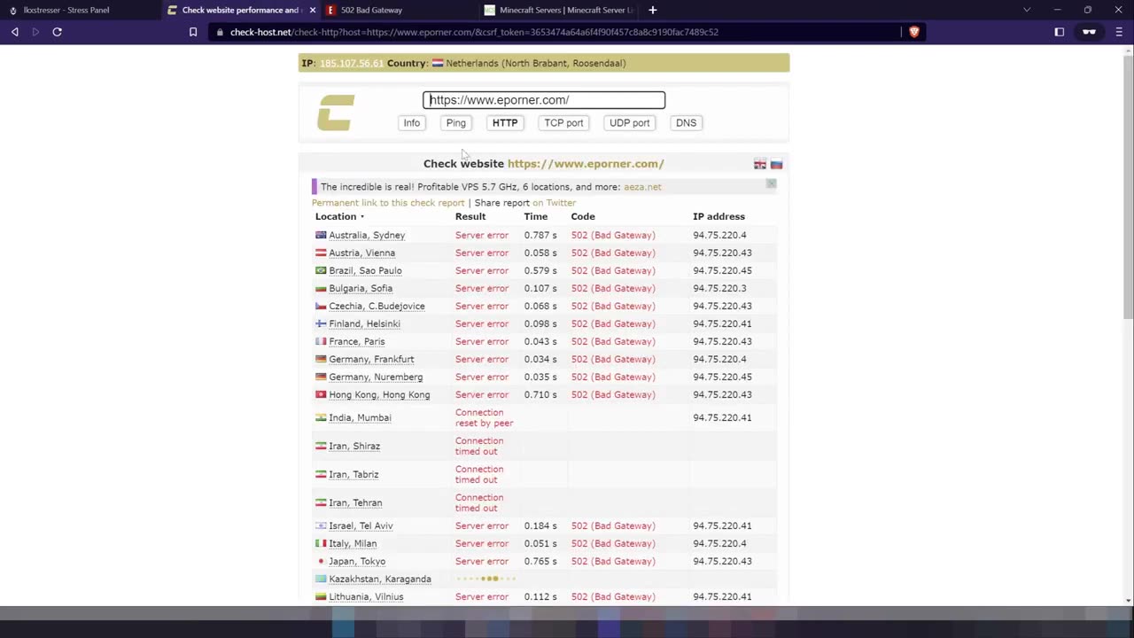Click Japan, Tokyo location
Image resolution: width=1134 pixels, height=638 pixels.
click(x=357, y=561)
